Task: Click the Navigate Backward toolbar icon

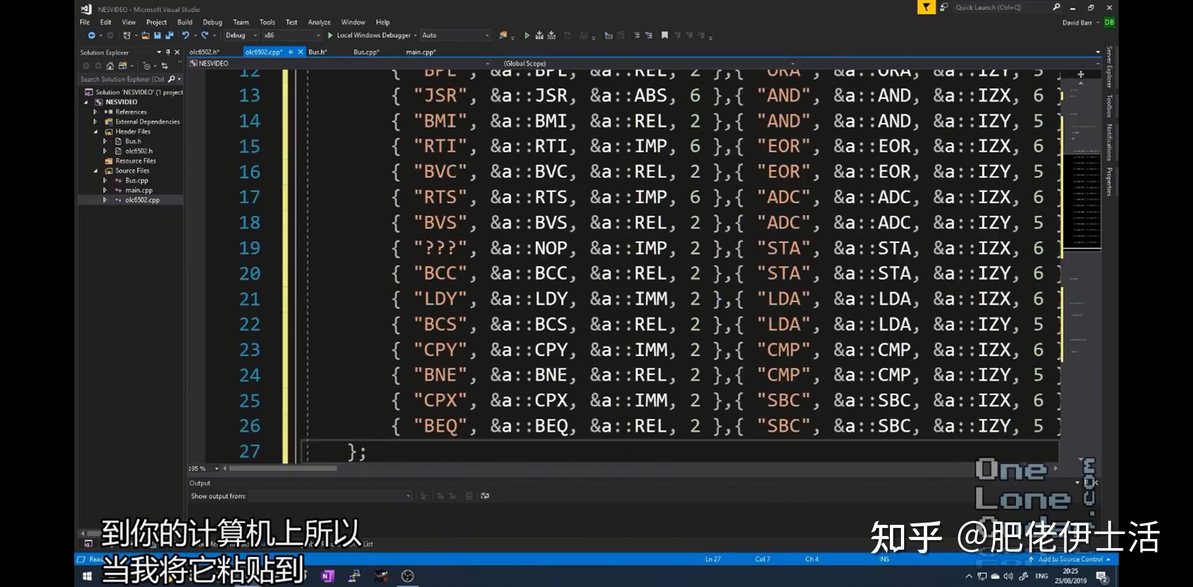Action: coord(91,35)
